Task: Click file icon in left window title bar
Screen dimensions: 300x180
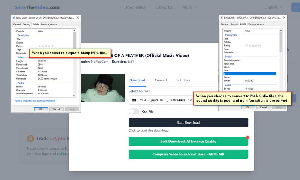Action: point(14,18)
